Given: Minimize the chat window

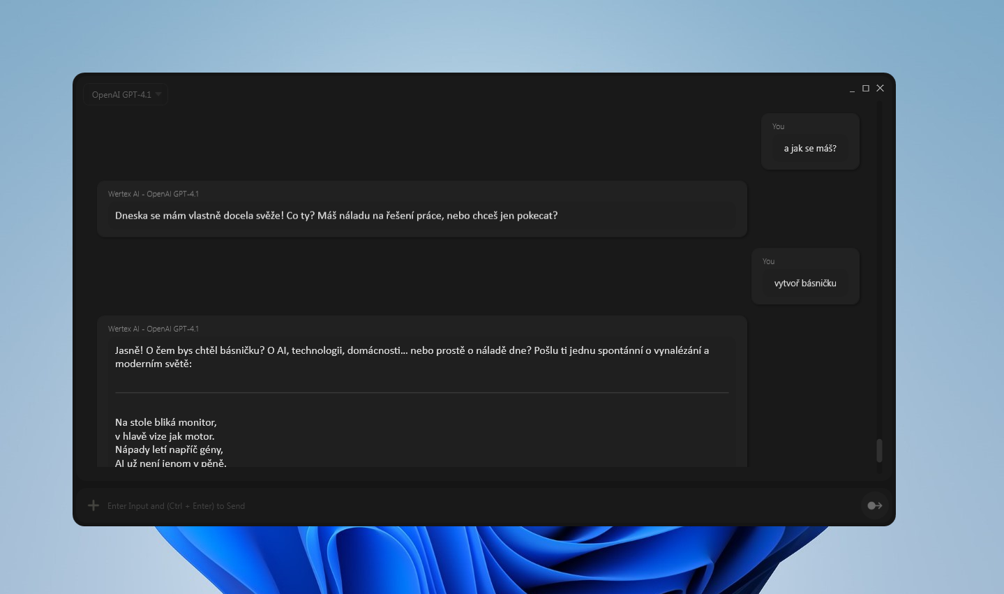Looking at the screenshot, I should point(852,89).
